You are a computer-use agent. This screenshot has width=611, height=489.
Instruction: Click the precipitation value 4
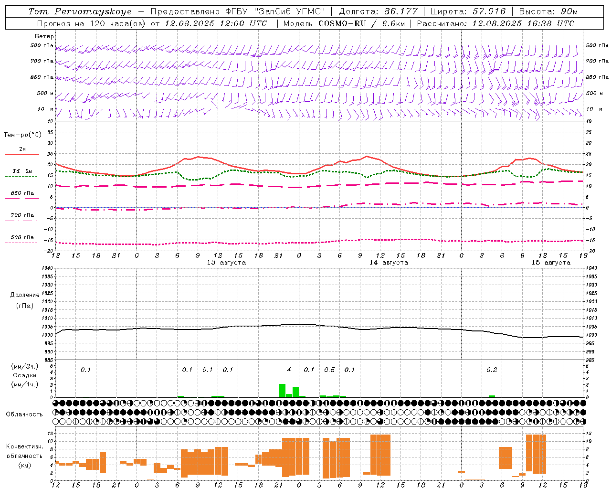coord(289,370)
